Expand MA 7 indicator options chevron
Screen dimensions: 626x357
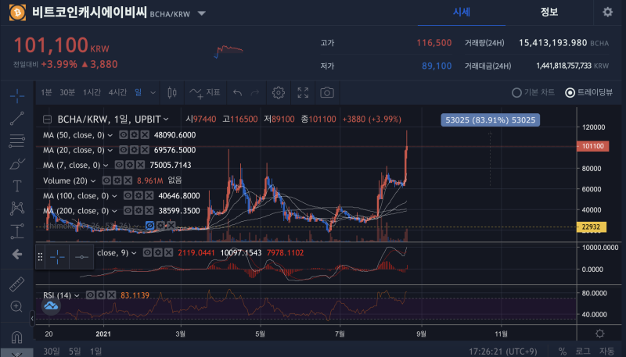(106, 165)
